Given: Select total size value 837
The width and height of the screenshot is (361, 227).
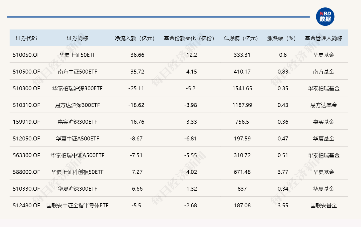Looking at the screenshot, I should (242, 189).
